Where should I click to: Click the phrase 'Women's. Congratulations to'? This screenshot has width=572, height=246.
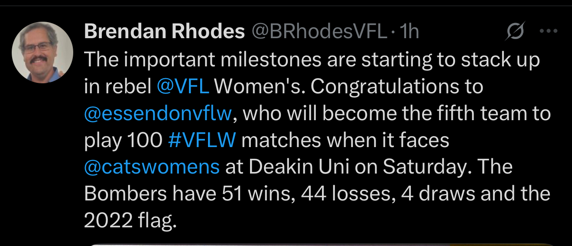coord(349,87)
